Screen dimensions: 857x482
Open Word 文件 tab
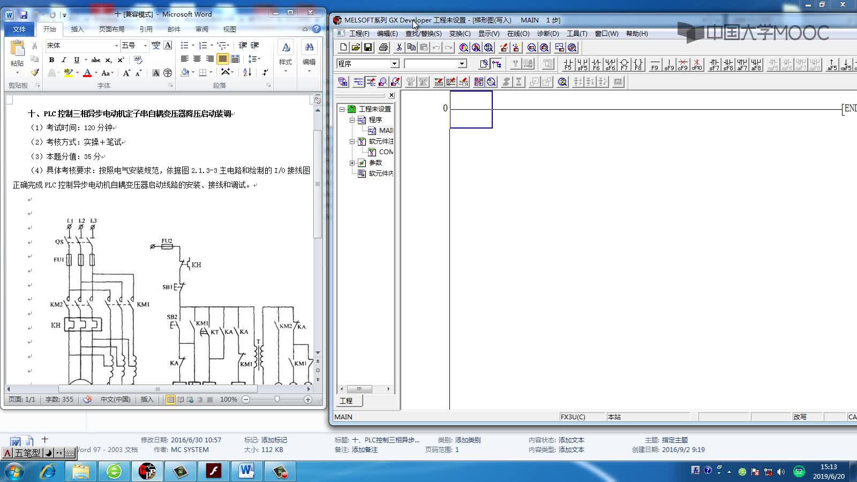[19, 29]
